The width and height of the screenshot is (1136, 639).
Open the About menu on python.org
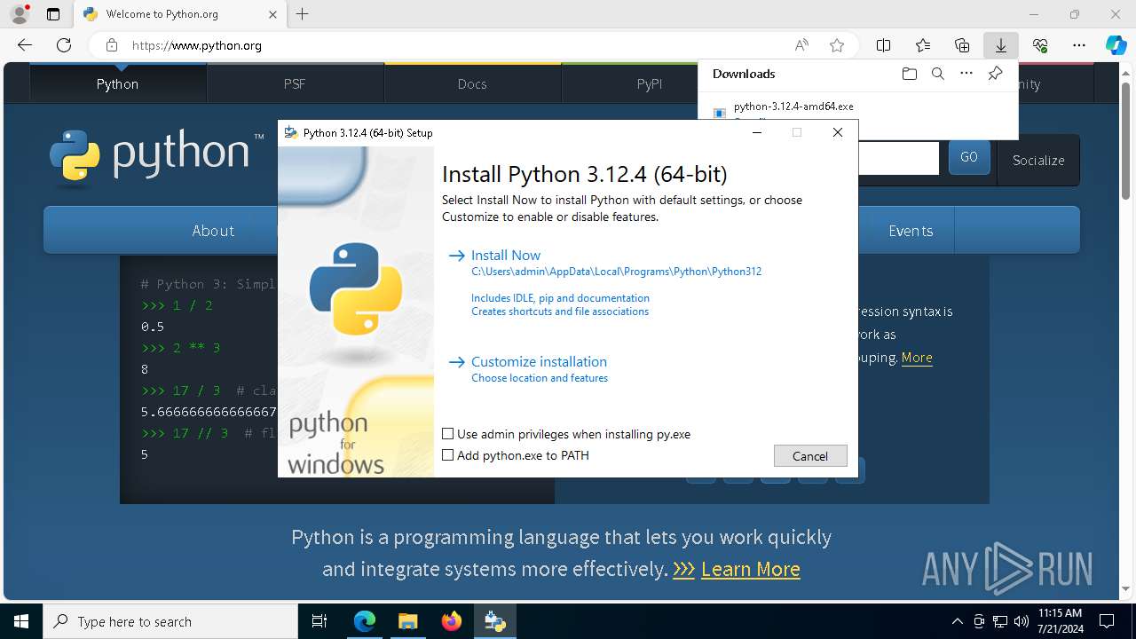click(x=213, y=231)
